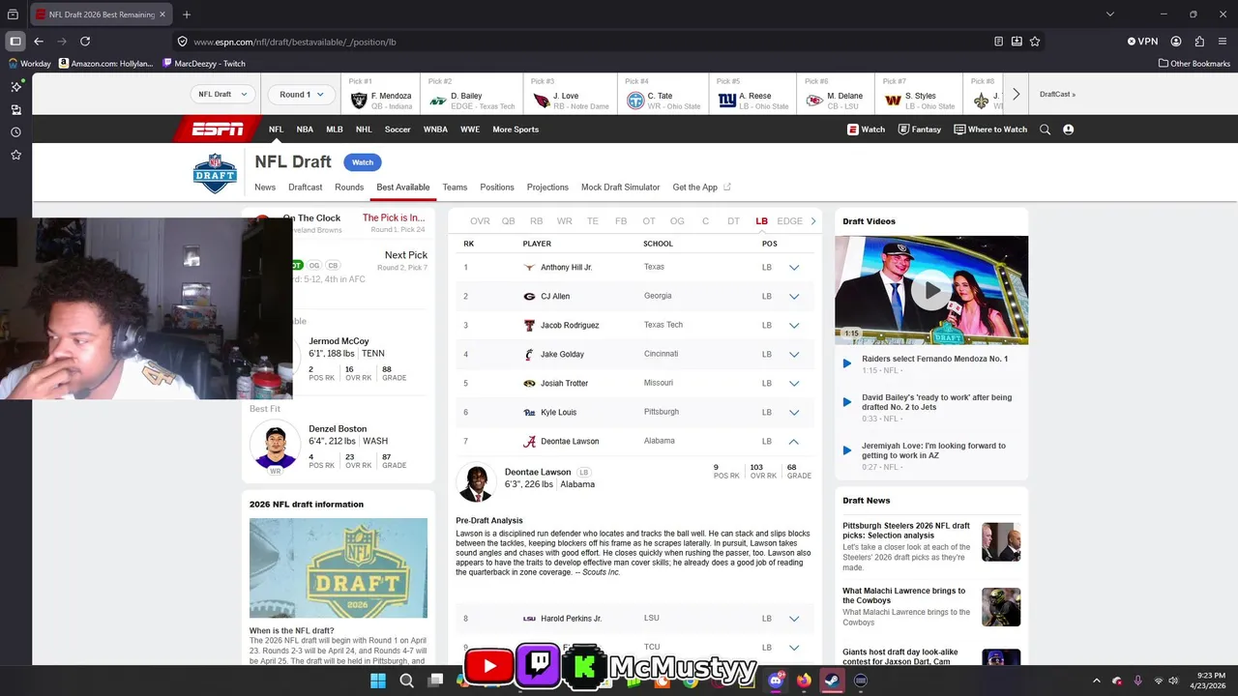Select the OVR position tab
The image size is (1238, 696).
tap(480, 221)
